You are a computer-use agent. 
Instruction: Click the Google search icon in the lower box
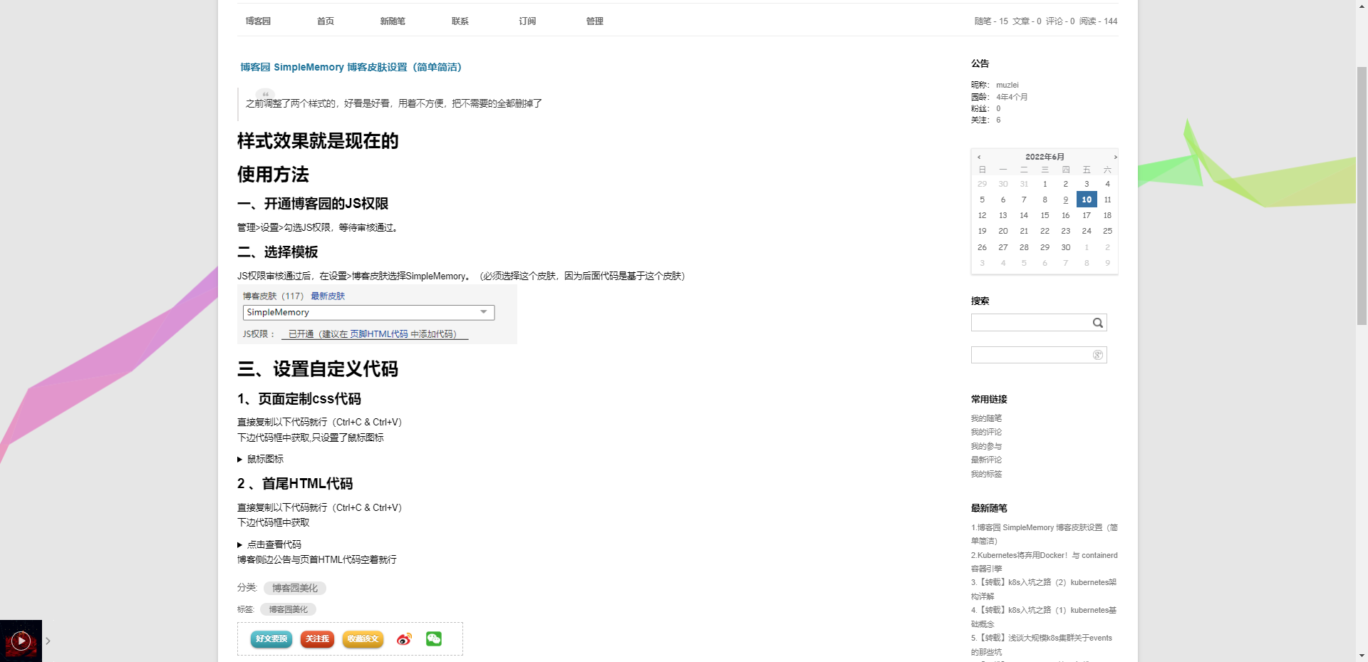coord(1097,354)
